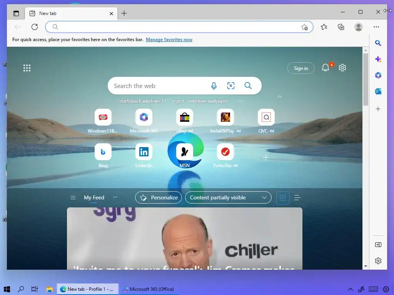Start visual search with the camera icon

click(231, 86)
